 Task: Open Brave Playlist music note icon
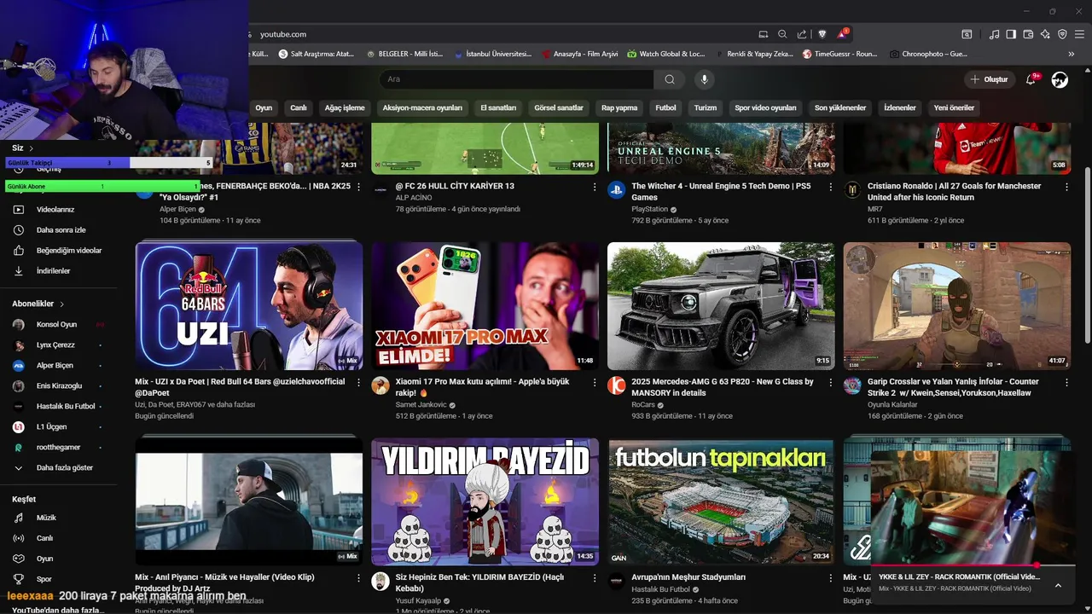pos(994,34)
